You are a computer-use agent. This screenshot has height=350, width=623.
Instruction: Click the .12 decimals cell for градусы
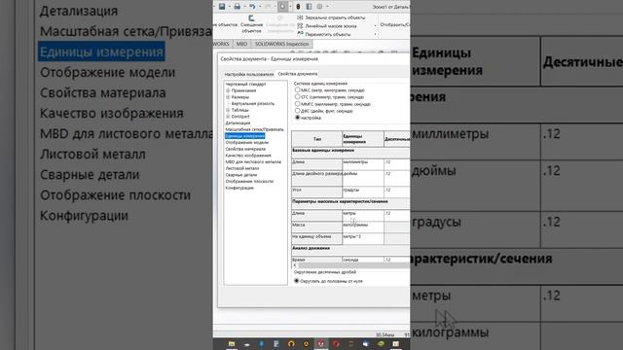396,192
